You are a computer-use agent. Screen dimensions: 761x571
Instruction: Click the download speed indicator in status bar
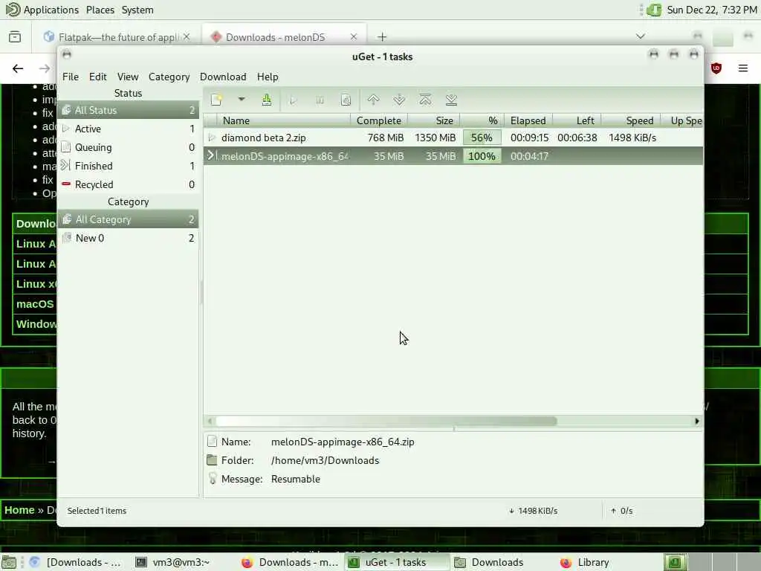tap(533, 511)
